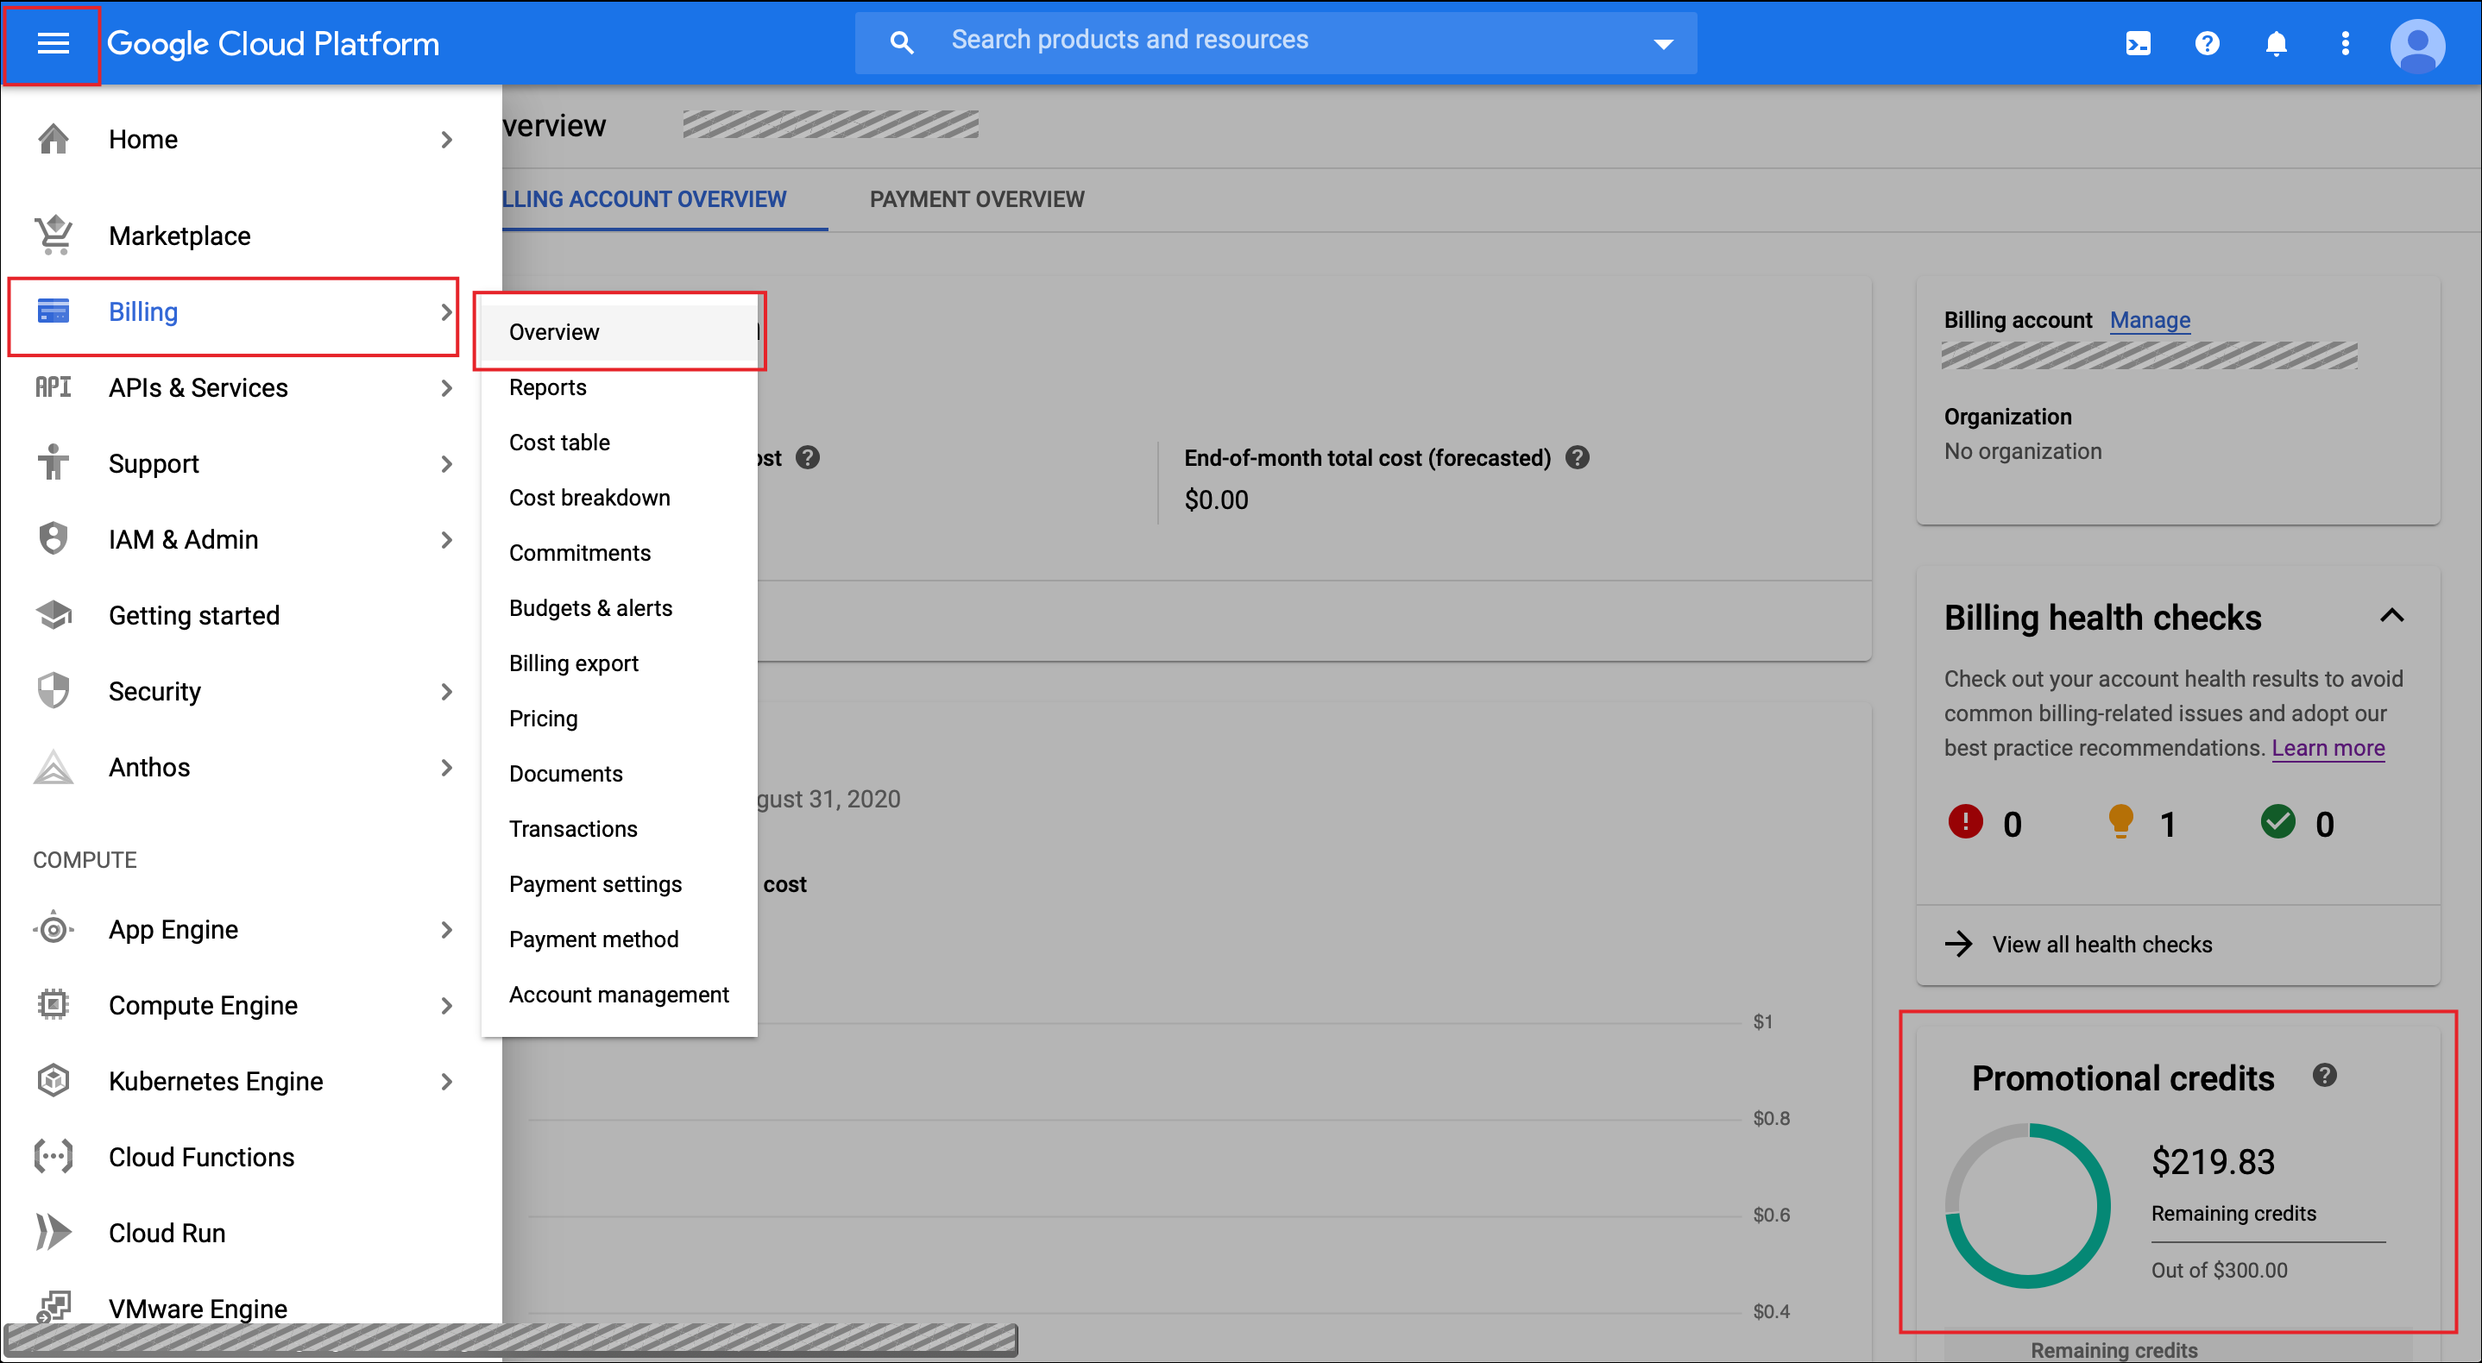Click the Marketplace cart icon
The image size is (2482, 1363).
[53, 234]
